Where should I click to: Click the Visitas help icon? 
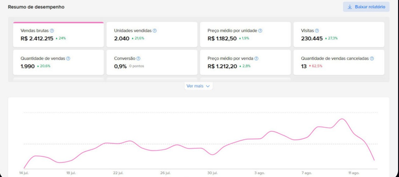[x=317, y=31]
